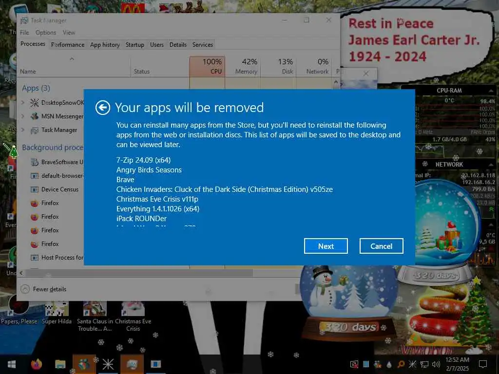The width and height of the screenshot is (499, 374).
Task: Switch to the Details tab
Action: pyautogui.click(x=178, y=44)
